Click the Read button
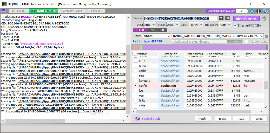The image size is (270, 133). (x=241, y=119)
